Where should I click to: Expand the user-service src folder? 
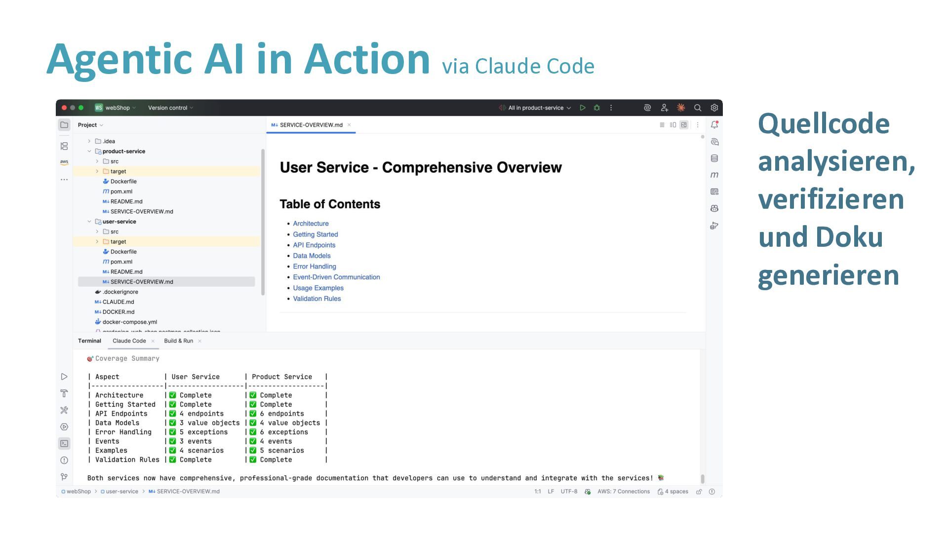[x=97, y=231]
